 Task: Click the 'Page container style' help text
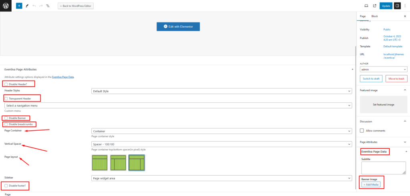pyautogui.click(x=103, y=136)
